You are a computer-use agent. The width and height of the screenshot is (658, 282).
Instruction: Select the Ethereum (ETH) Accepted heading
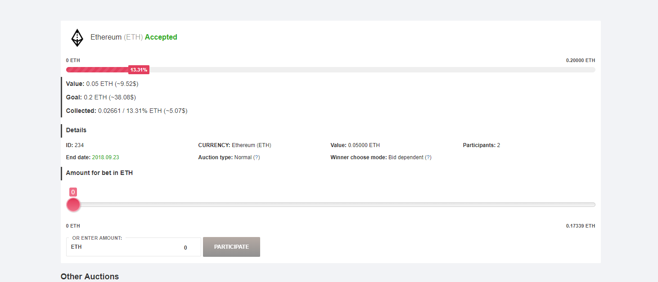click(x=134, y=37)
